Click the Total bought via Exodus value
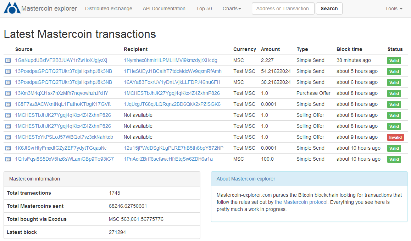This screenshot has width=411, height=241. pos(136,219)
